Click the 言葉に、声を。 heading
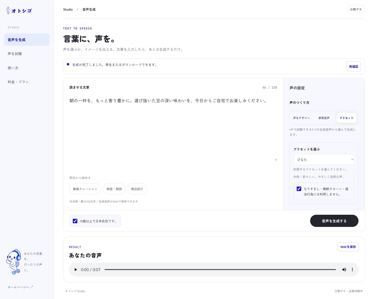This screenshot has height=299, width=374. (90, 39)
